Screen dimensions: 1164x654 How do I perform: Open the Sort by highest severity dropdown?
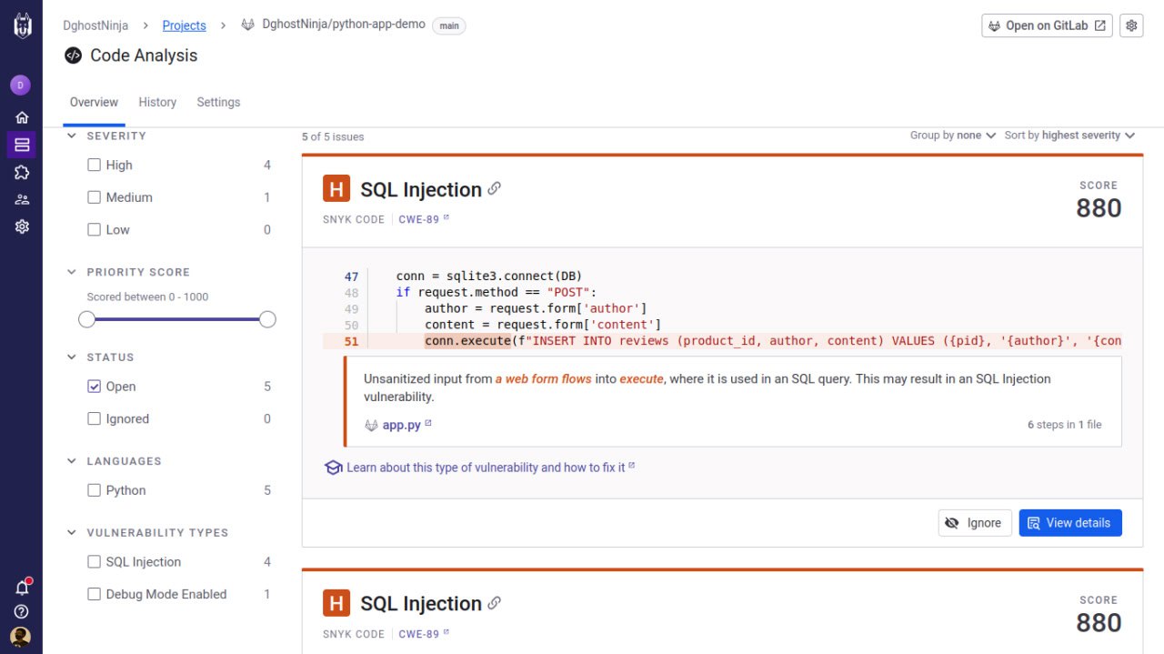coord(1070,136)
